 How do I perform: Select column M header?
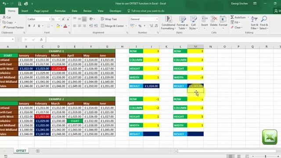point(195,47)
